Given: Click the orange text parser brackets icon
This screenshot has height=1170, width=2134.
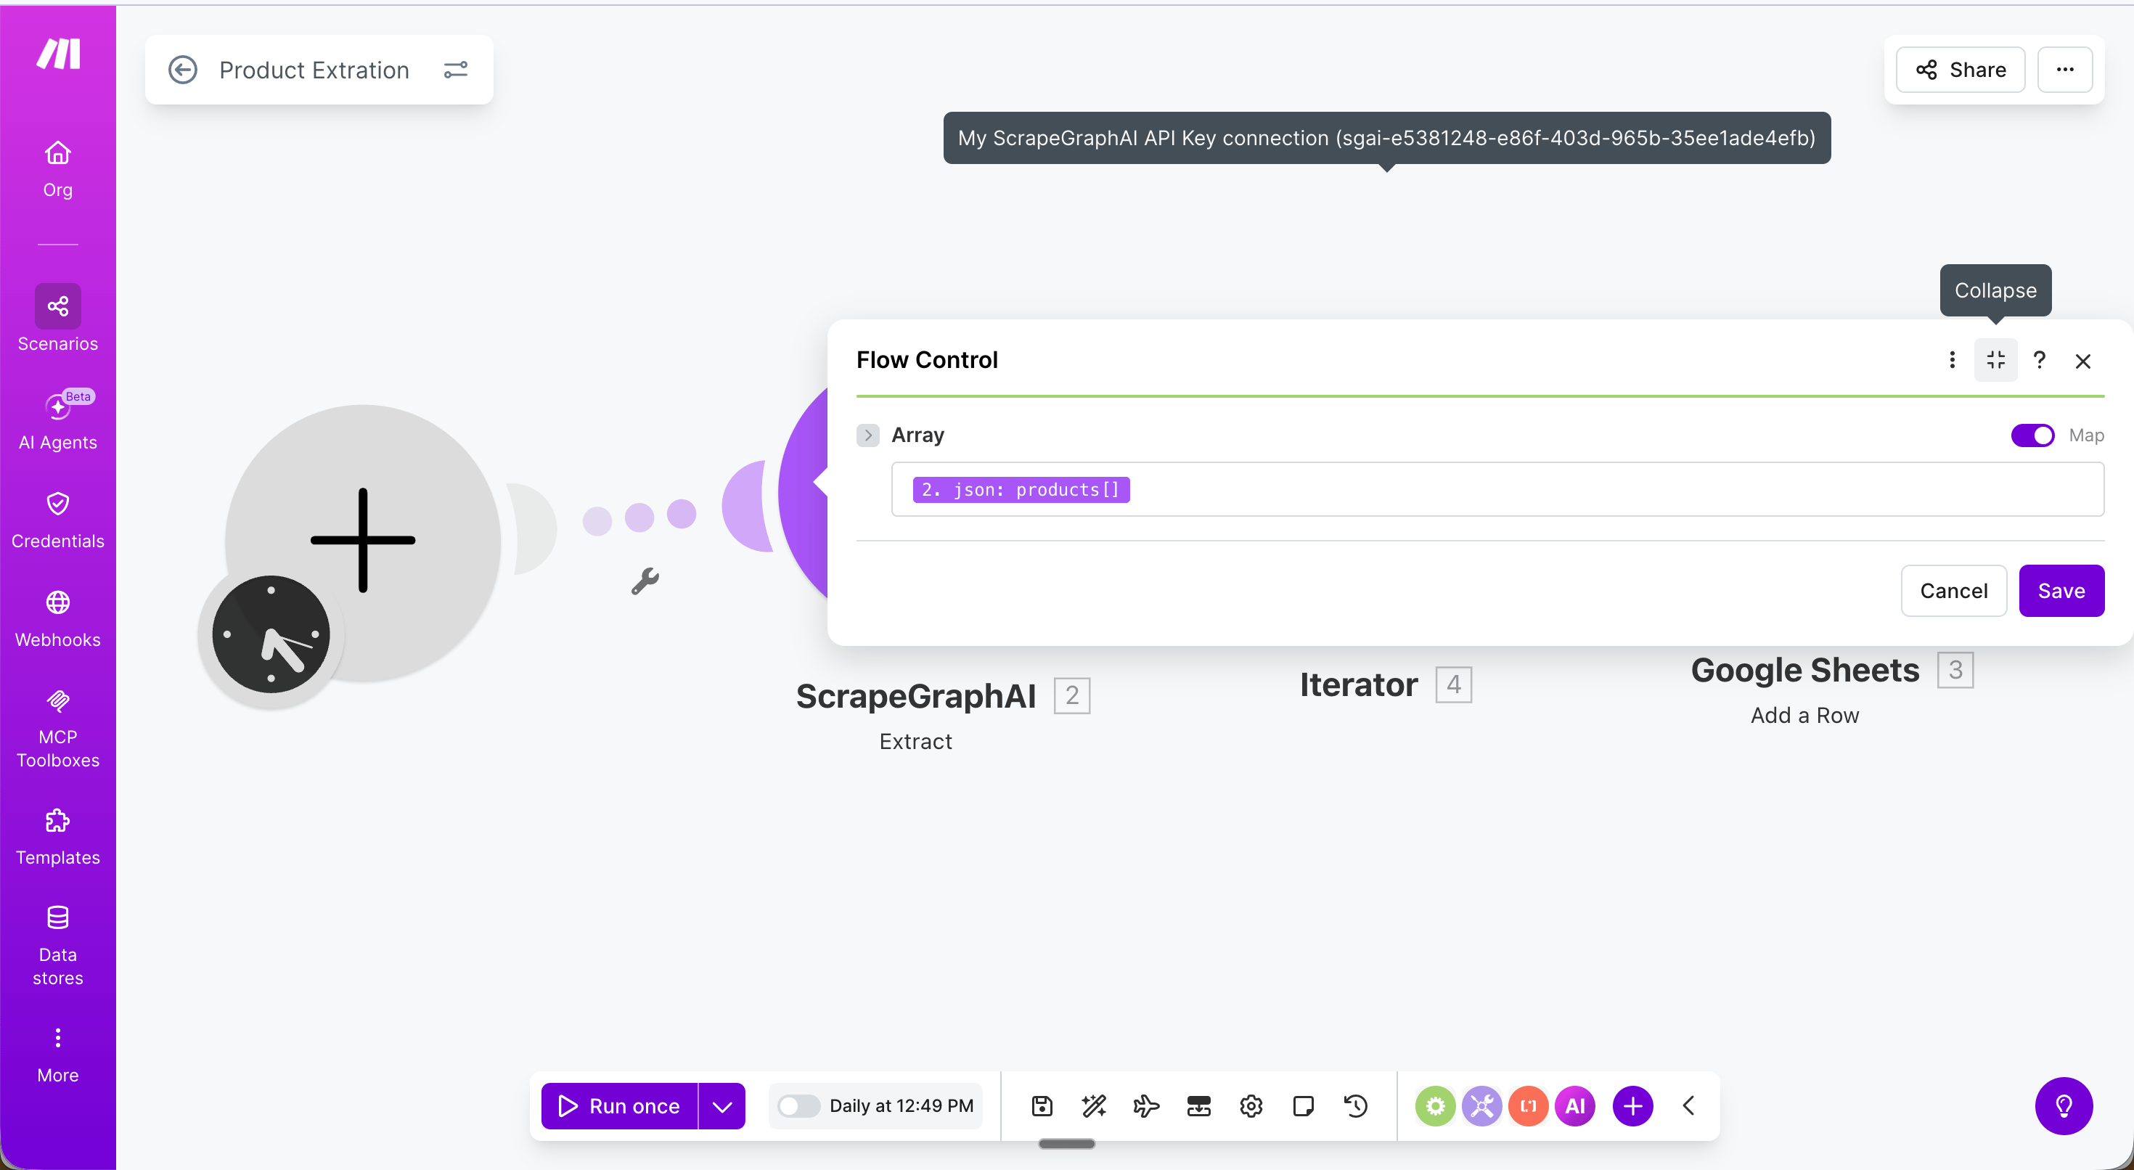Looking at the screenshot, I should click(x=1529, y=1106).
